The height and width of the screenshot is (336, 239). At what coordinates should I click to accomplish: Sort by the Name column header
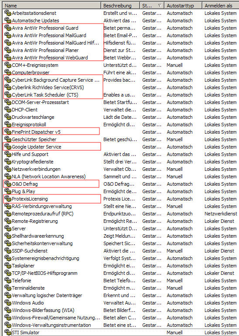(x=51, y=6)
